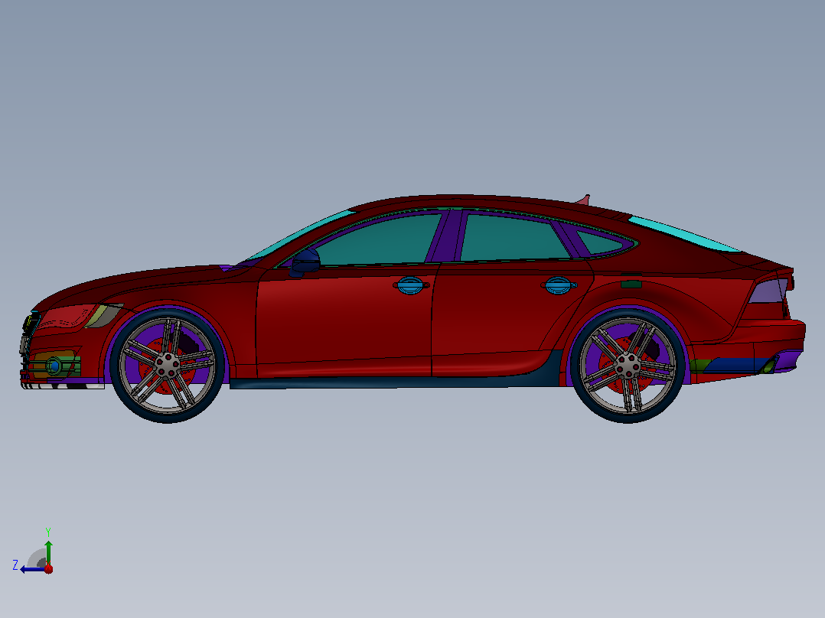Select the front fog light
Viewport: 825px width, 618px height.
coord(54,365)
